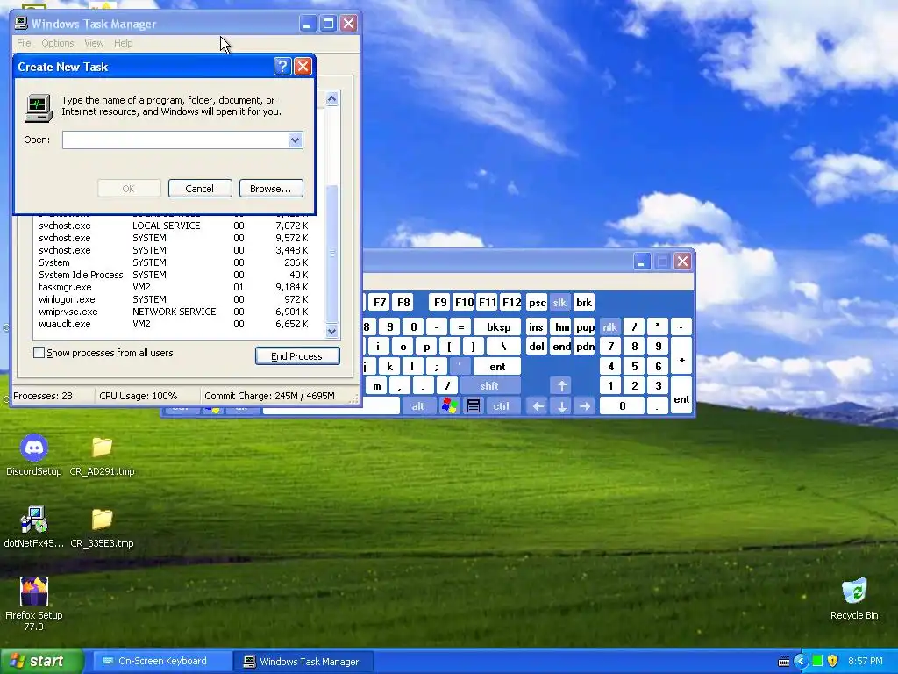The width and height of the screenshot is (898, 674).
Task: Open the Help menu in Task Manager
Action: (123, 43)
